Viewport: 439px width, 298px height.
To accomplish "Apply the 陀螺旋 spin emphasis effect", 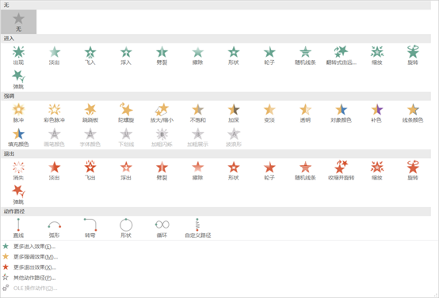I will pos(126,113).
